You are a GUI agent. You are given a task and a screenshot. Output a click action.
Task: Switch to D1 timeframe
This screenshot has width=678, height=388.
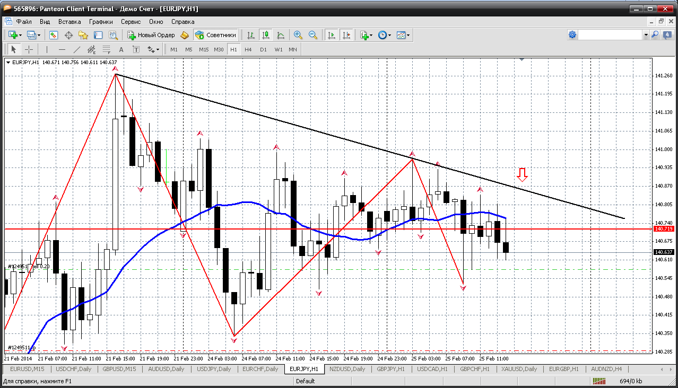point(263,49)
